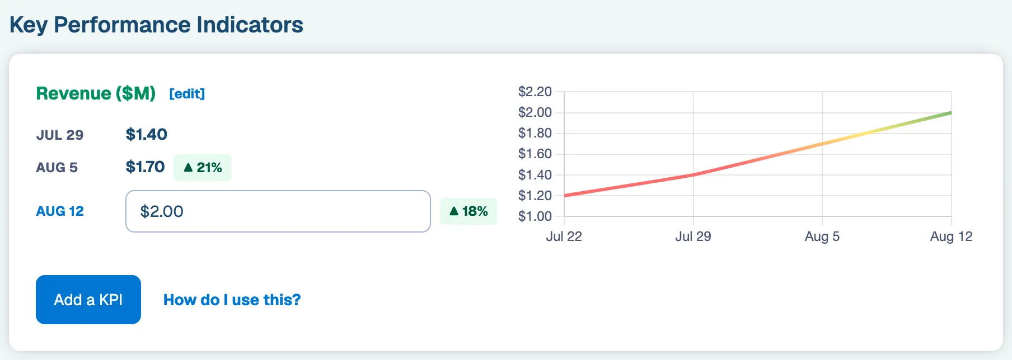Click the $1.40 value for Jul 29
Image resolution: width=1012 pixels, height=360 pixels.
pyautogui.click(x=147, y=134)
